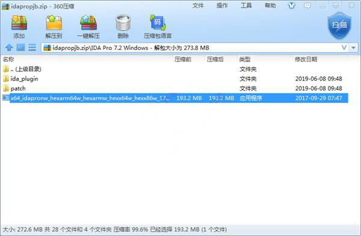Screen dimensions: 361x236
Task: Open the 文件 (File) menu
Action: point(198,5)
